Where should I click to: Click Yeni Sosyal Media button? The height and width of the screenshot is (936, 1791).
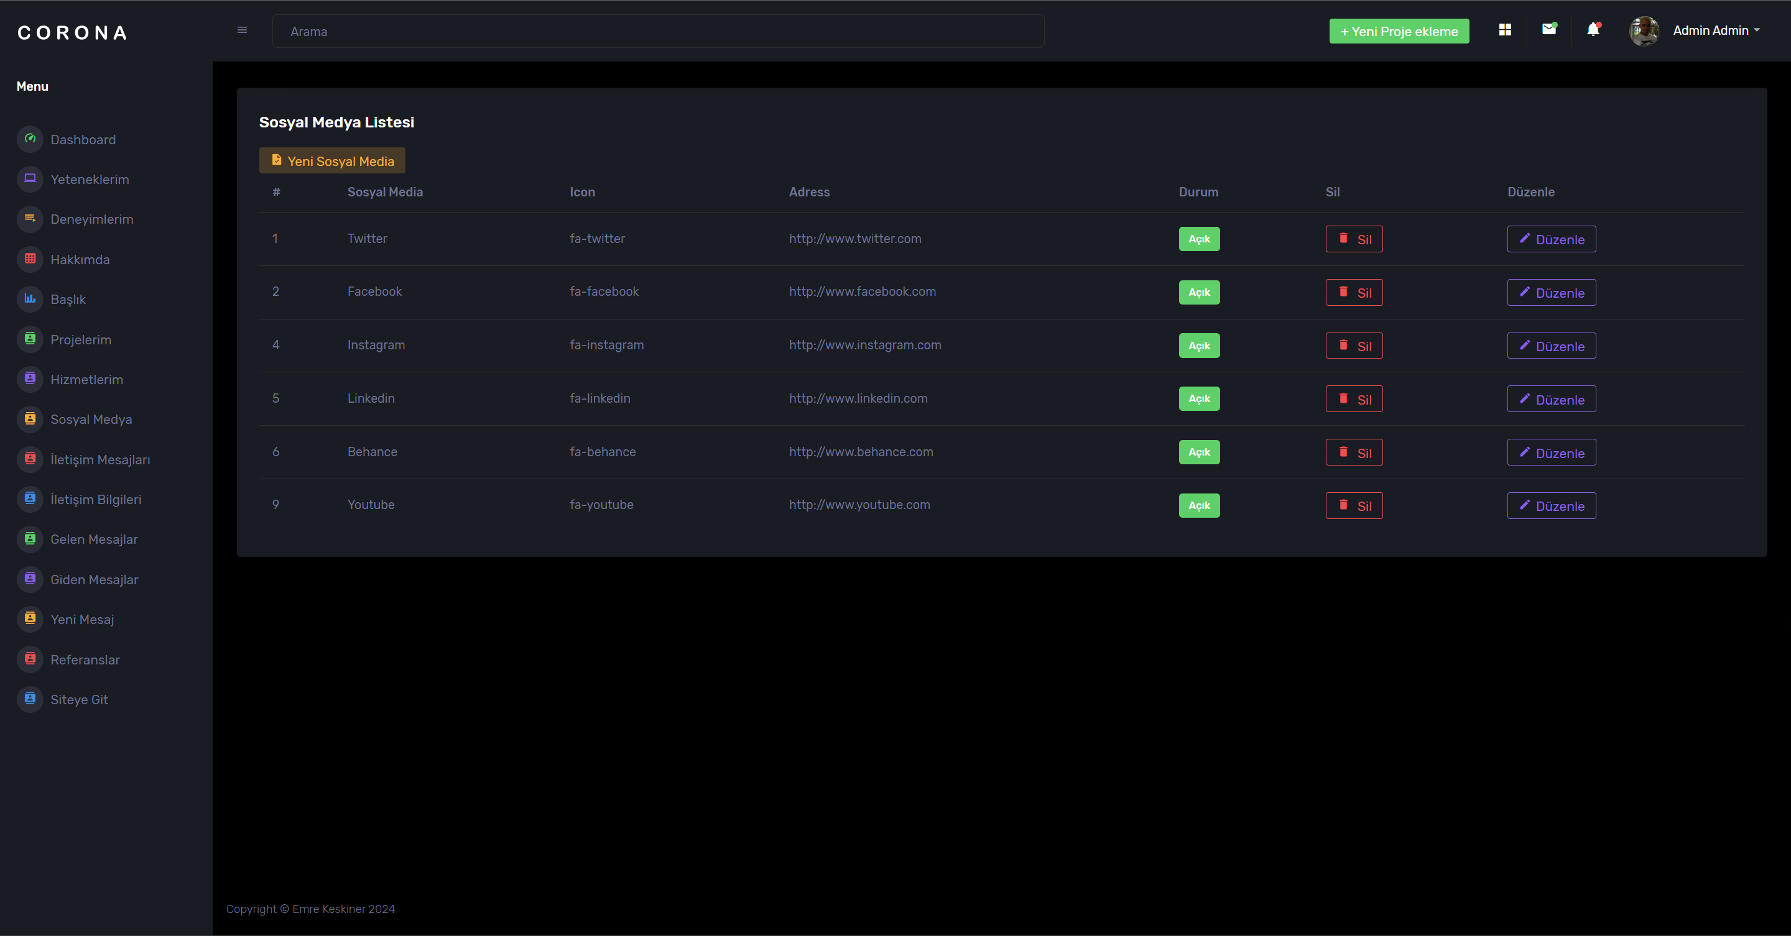coord(332,160)
